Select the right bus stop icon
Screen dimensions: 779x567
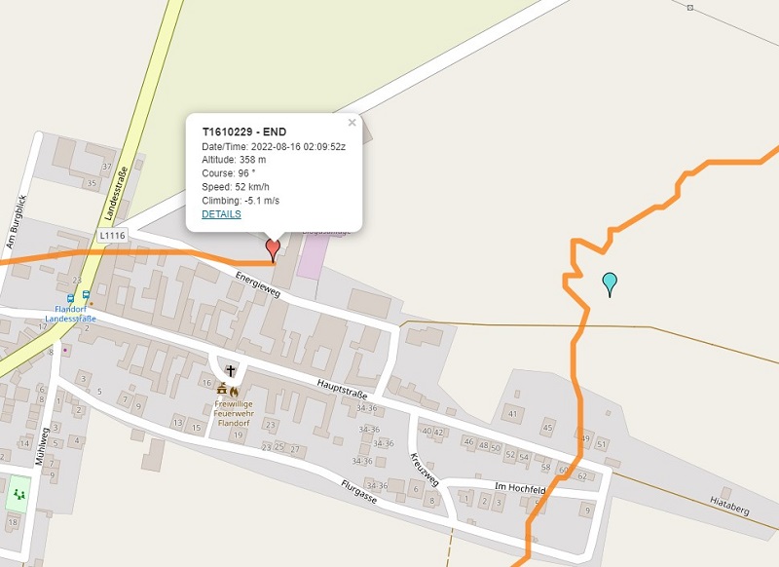86,294
